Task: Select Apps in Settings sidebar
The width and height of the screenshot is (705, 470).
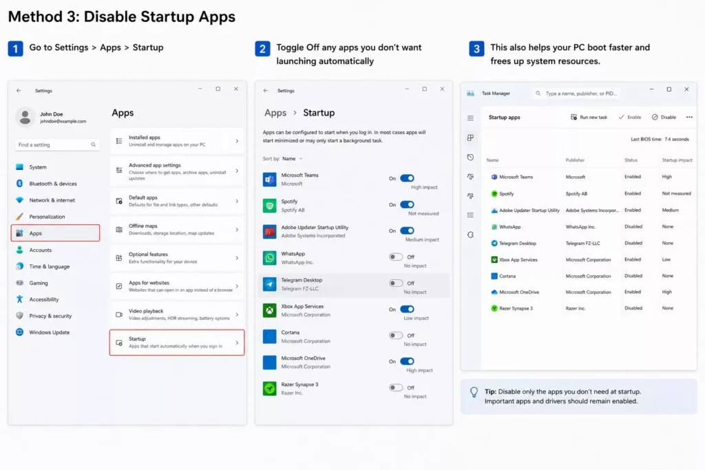Action: point(55,233)
